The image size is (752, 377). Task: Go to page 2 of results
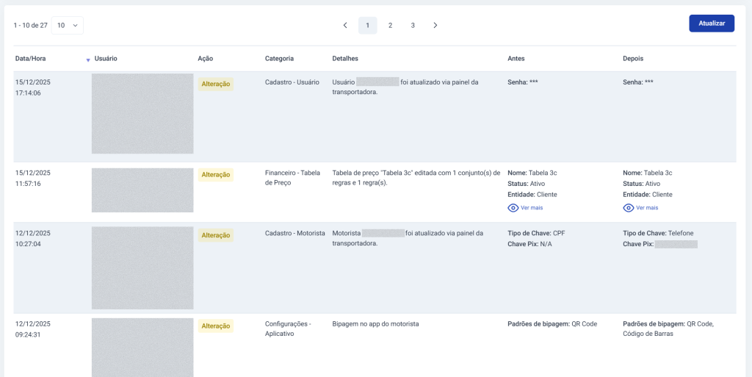click(x=390, y=26)
